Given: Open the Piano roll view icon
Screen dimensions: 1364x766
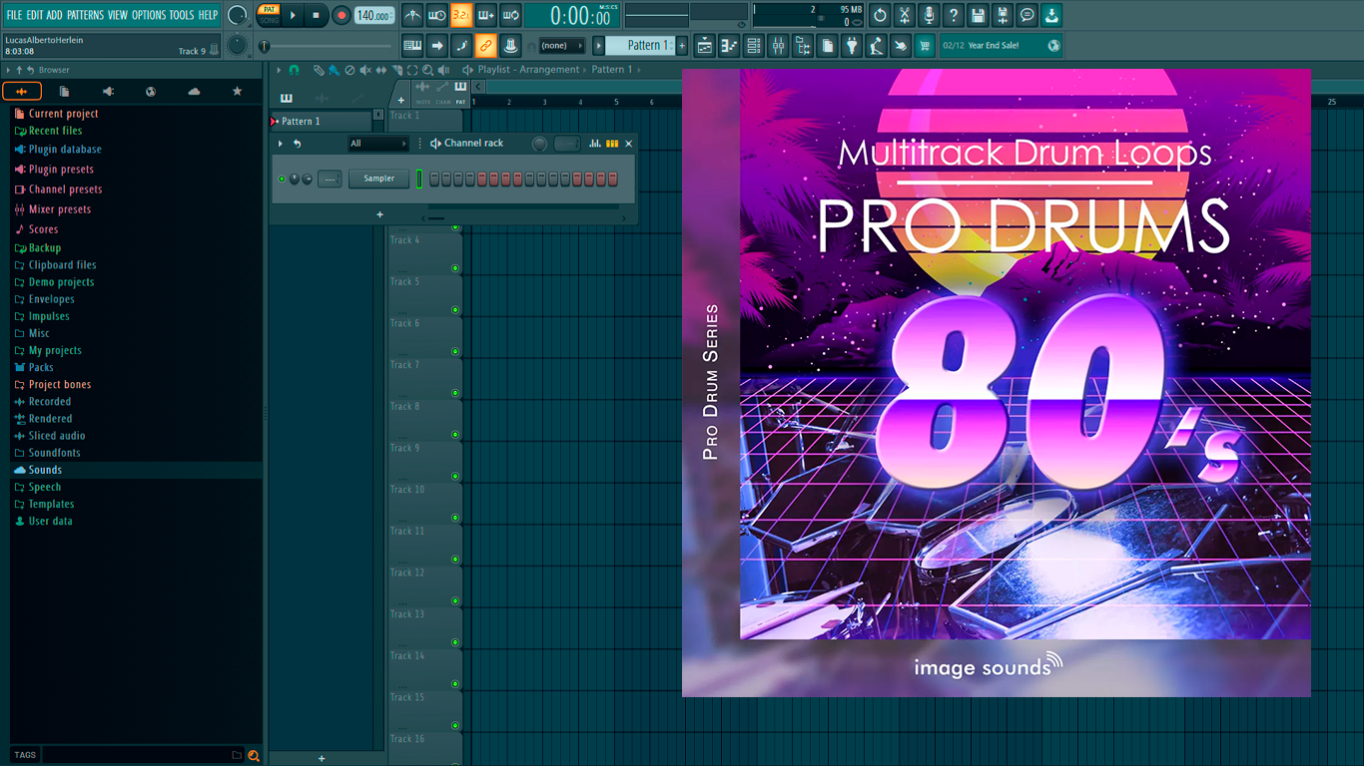Looking at the screenshot, I should click(x=729, y=46).
